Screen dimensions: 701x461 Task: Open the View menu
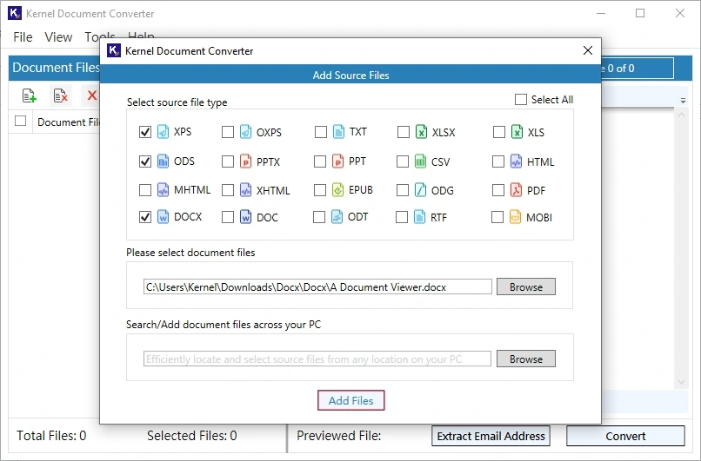click(x=58, y=37)
